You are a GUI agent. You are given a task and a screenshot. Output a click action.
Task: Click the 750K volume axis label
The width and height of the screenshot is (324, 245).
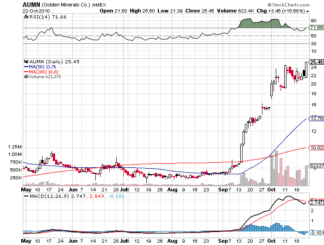click(x=16, y=162)
